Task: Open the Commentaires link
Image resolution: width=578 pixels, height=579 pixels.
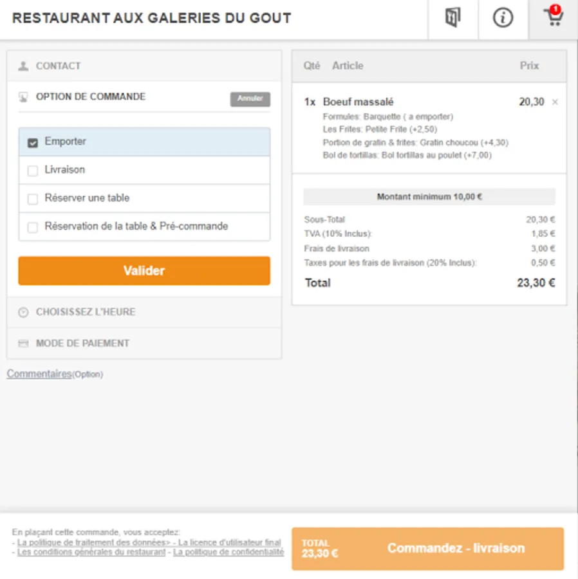Action: (39, 374)
